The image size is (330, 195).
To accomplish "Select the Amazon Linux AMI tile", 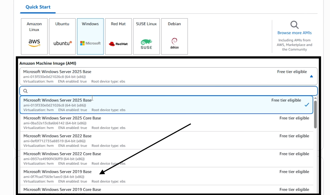I will 34,36.
